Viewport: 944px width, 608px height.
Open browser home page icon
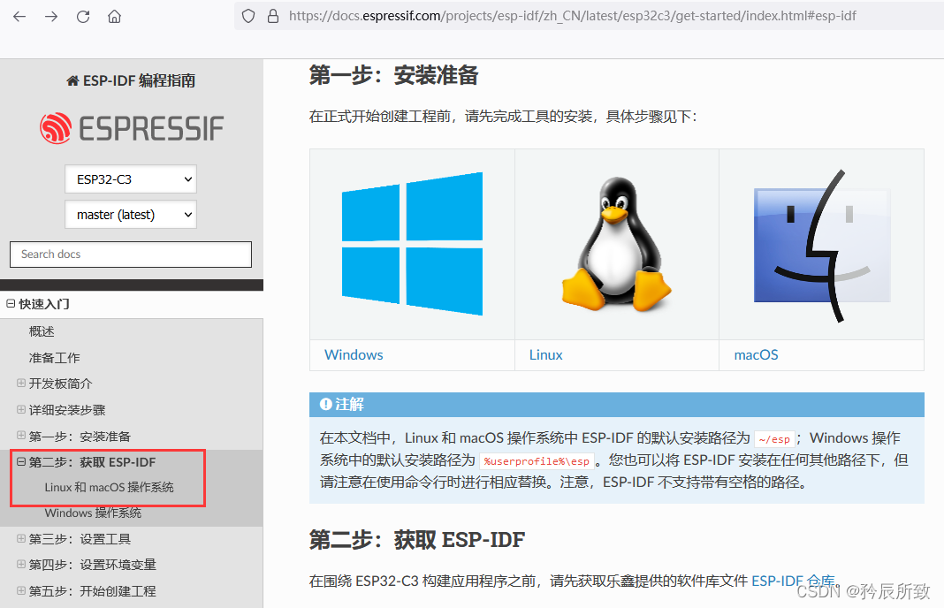[114, 16]
